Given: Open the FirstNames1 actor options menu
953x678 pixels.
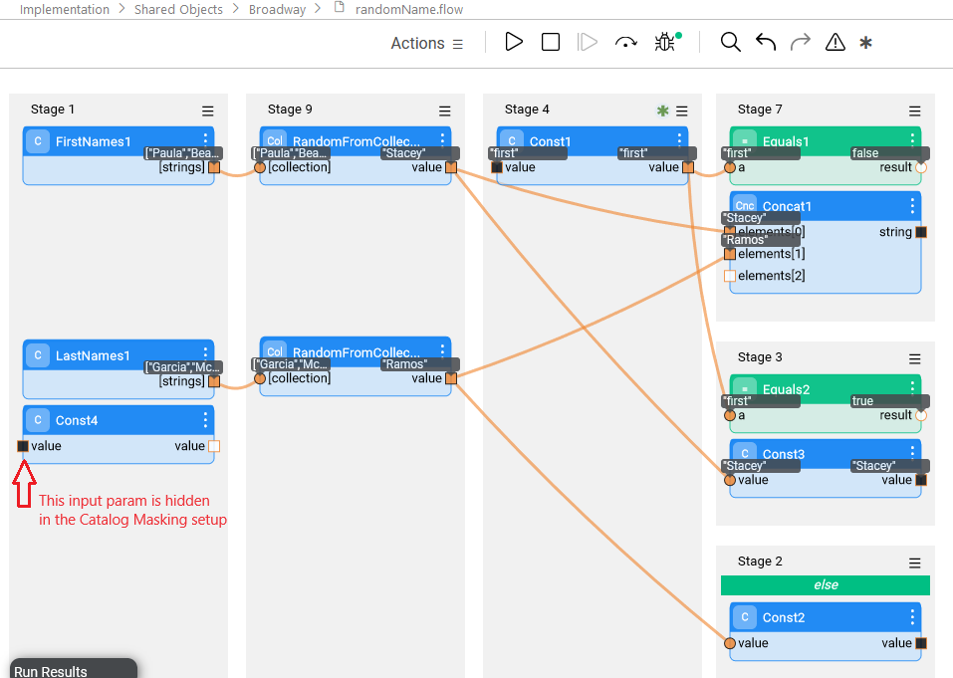Looking at the screenshot, I should coord(205,140).
